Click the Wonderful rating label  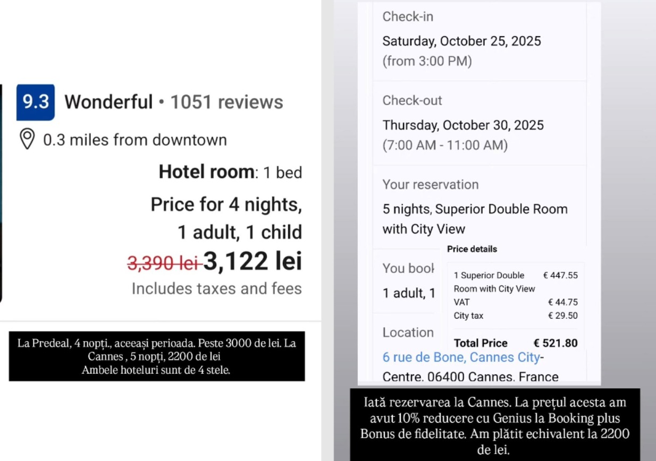point(108,102)
